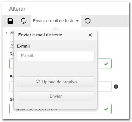Viewport: 132px width, 122px height.
Task: Click the sync circular arrows icon
Action: pyautogui.click(x=24, y=21)
